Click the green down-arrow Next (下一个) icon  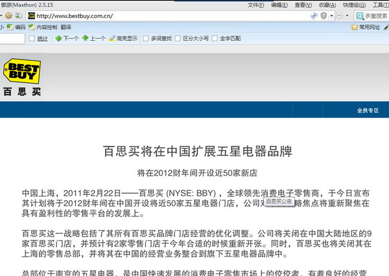pyautogui.click(x=59, y=39)
